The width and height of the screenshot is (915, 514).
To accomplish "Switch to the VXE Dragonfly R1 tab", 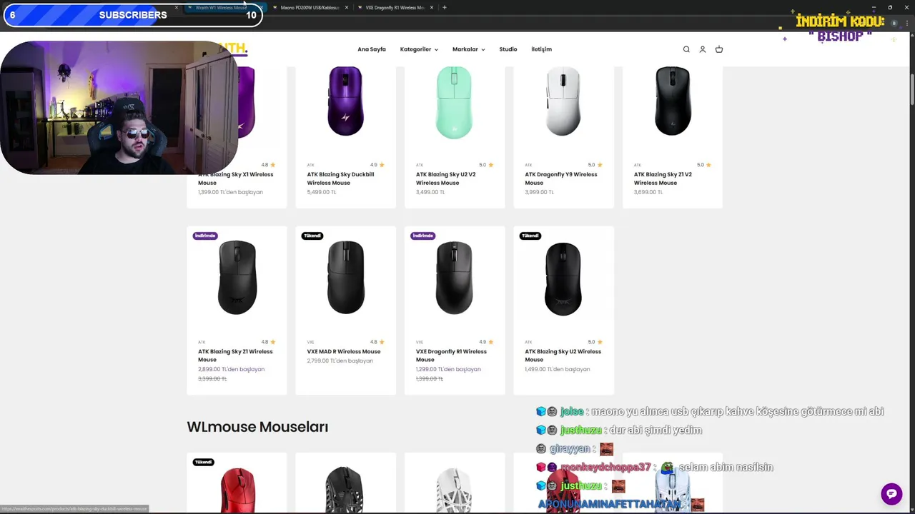I will tap(394, 7).
